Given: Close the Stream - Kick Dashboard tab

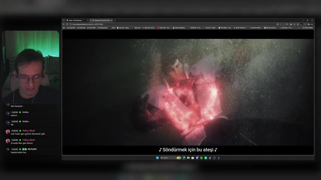Looking at the screenshot, I should (88, 20).
